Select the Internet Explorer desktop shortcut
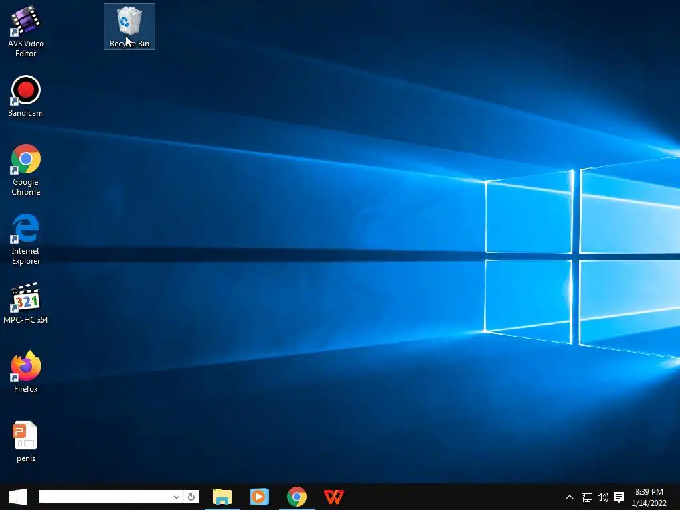 coord(26,239)
